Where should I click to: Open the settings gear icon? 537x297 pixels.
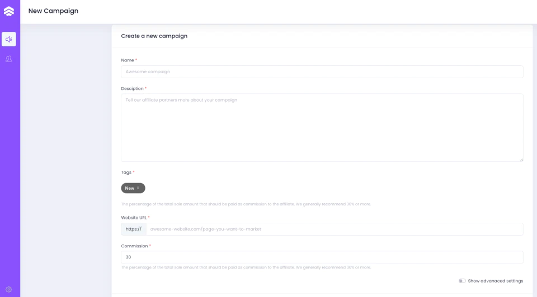click(9, 290)
